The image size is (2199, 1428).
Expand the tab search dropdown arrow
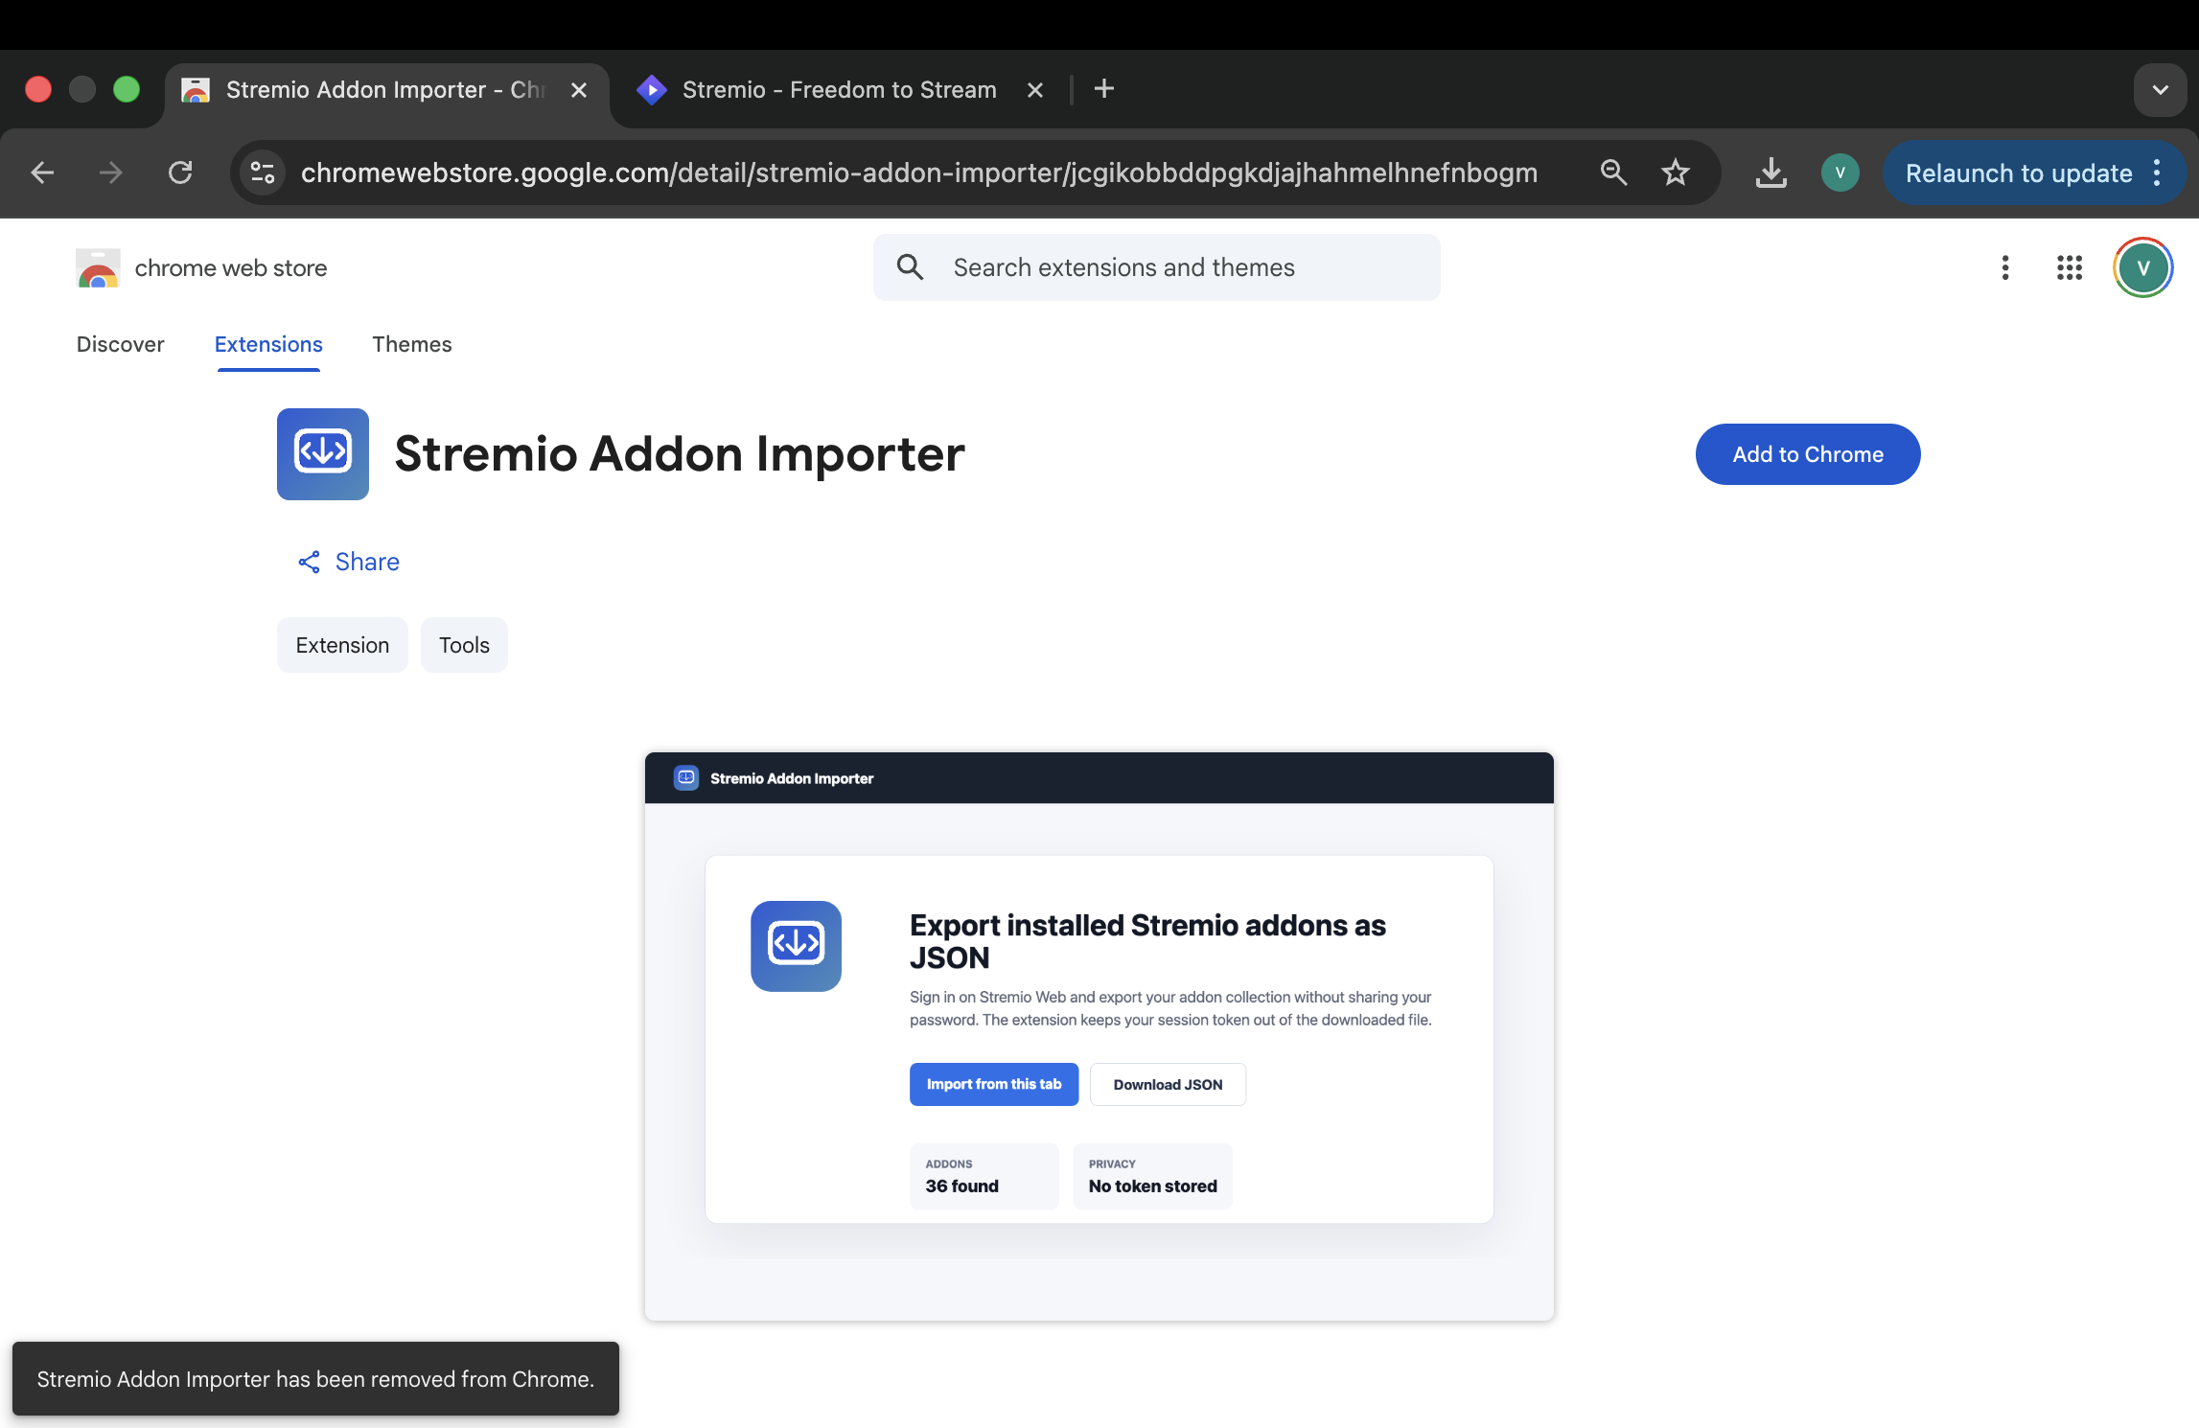2161,90
